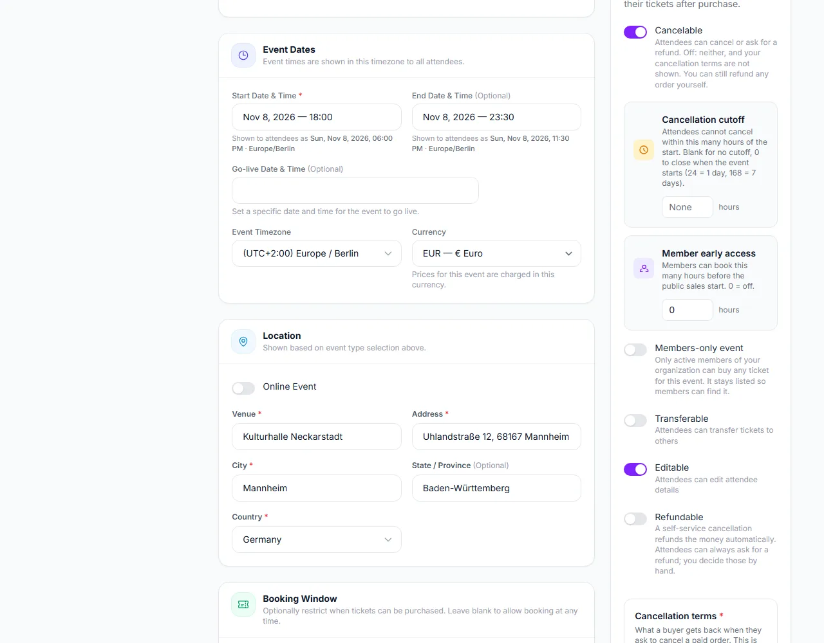The height and width of the screenshot is (643, 824).
Task: Click the 'Cancellation cutoff' heading
Action: 703,120
